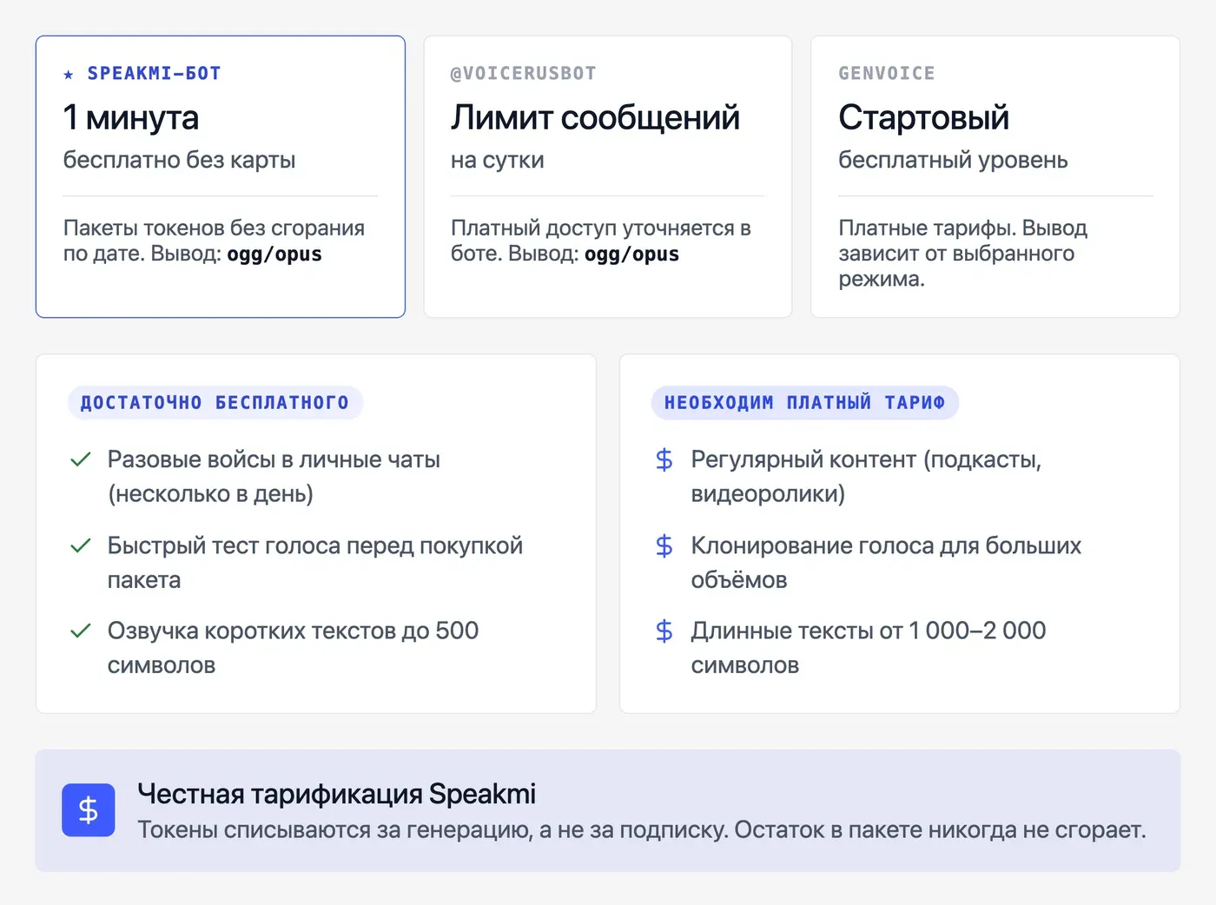Click the item Регулярный контент (подкасты, видеоролики)

[866, 477]
